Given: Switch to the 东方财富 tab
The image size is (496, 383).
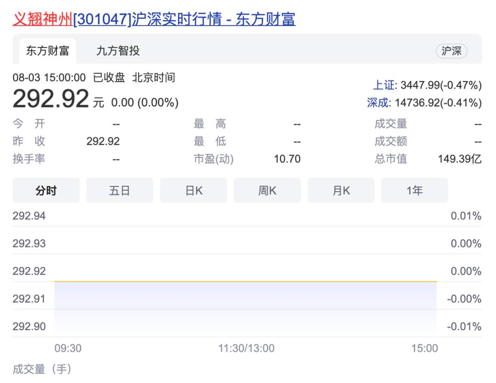Looking at the screenshot, I should 47,51.
